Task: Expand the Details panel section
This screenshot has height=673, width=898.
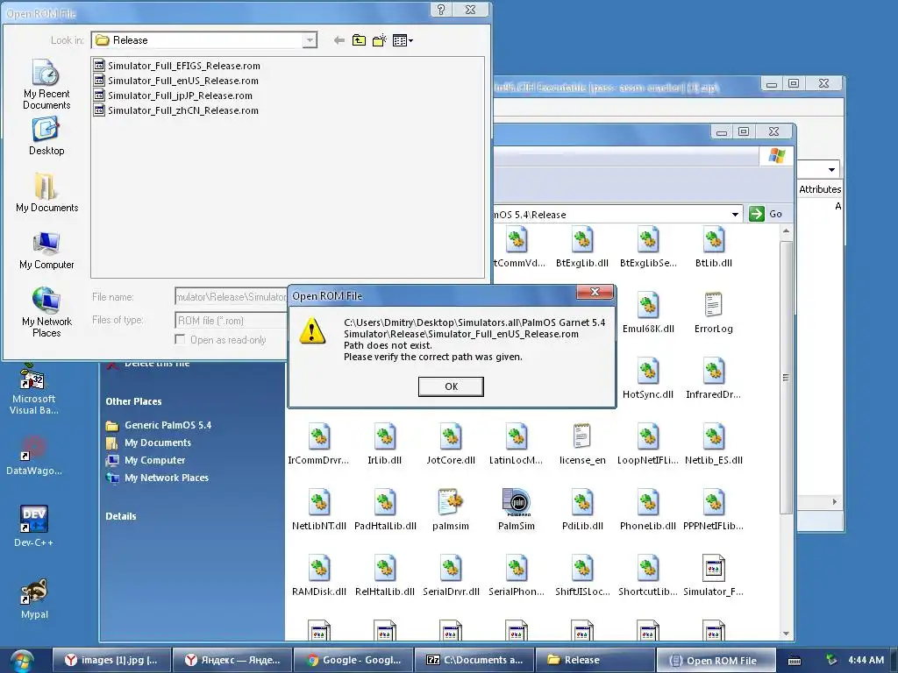Action: [121, 516]
